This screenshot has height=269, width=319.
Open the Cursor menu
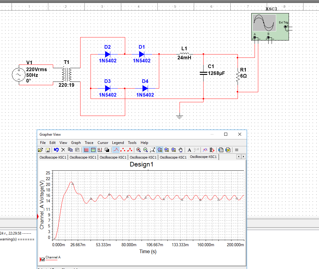point(103,143)
